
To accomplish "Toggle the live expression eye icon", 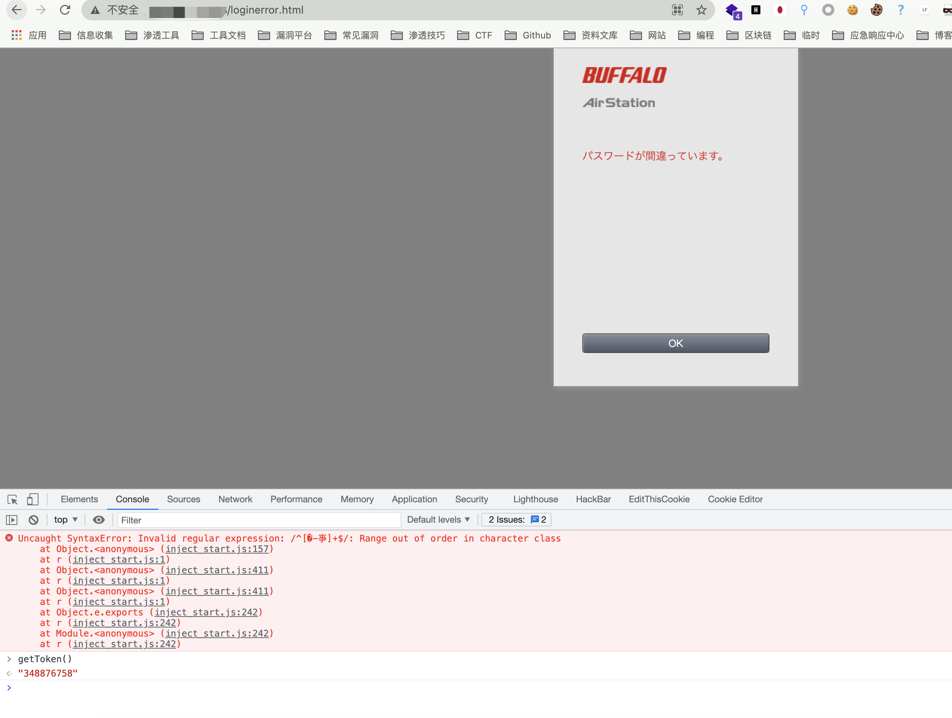I will tap(98, 520).
